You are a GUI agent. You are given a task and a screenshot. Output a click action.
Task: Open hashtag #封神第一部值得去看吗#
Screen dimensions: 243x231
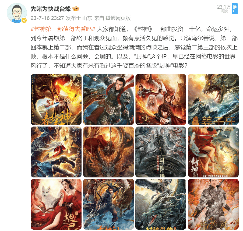tap(63, 29)
